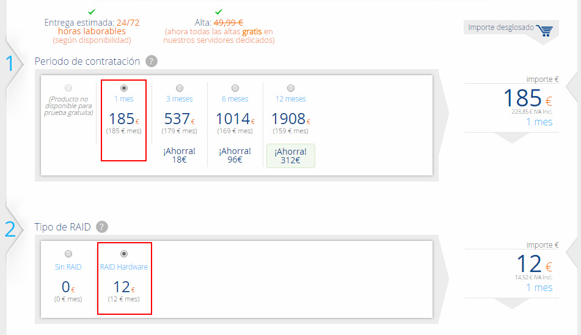
Task: Choose the 6 meses contract period
Action: pos(235,88)
